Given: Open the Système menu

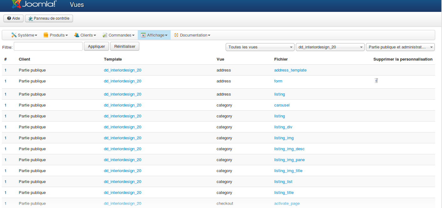Looking at the screenshot, I should click(x=24, y=35).
